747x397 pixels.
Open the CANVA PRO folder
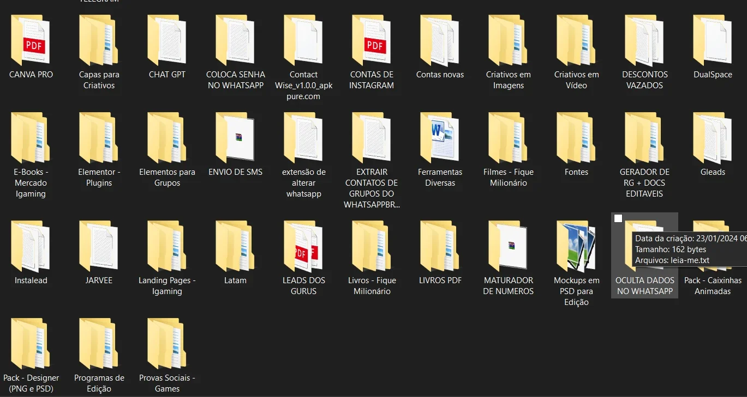(x=31, y=40)
